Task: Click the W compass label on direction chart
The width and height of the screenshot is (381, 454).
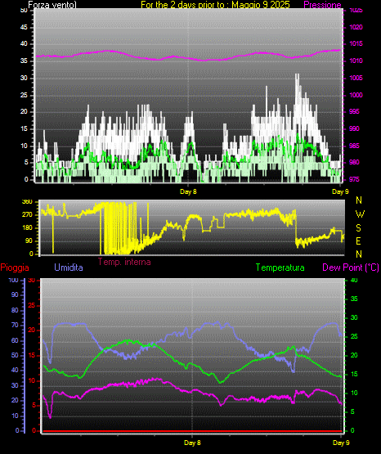Action: [x=360, y=214]
